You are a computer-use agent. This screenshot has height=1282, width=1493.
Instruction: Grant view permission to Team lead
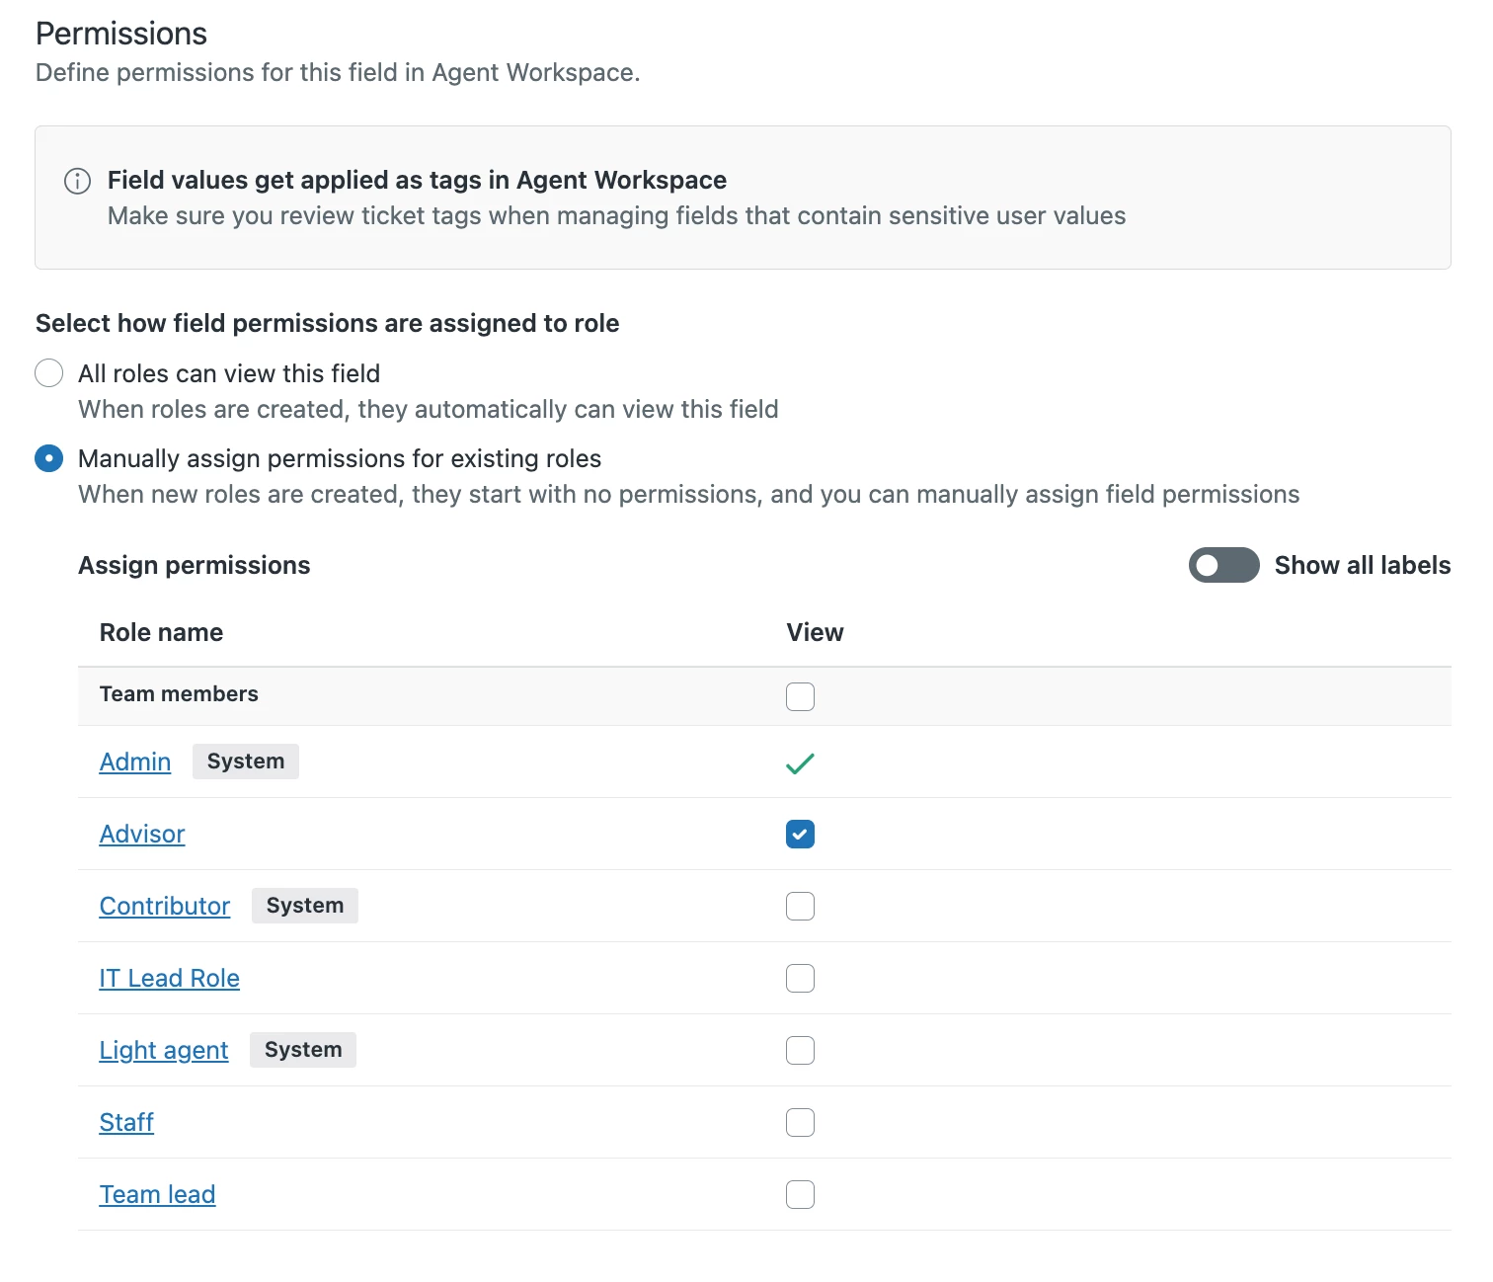click(x=800, y=1194)
